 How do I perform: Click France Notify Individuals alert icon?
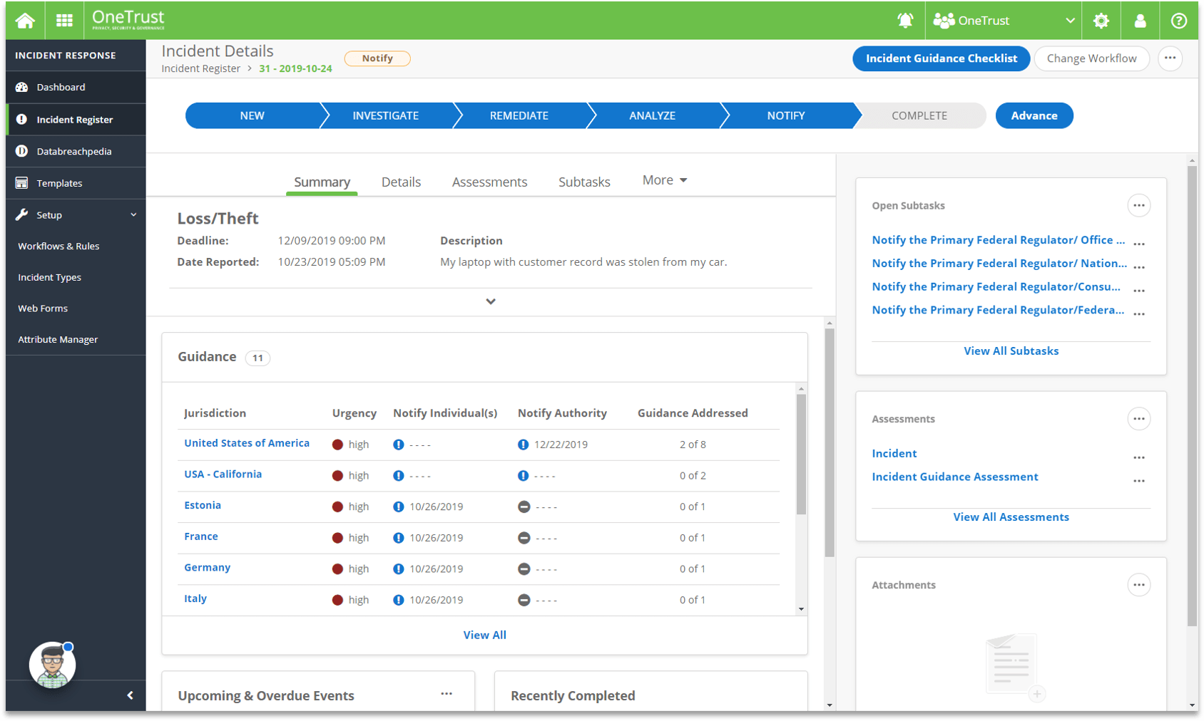click(x=399, y=538)
